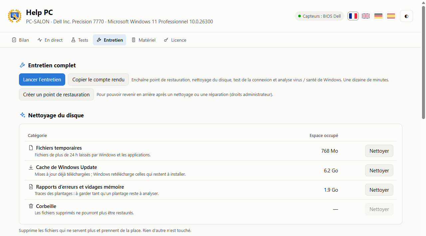
Task: Open the Bilan tab
Action: [20, 40]
